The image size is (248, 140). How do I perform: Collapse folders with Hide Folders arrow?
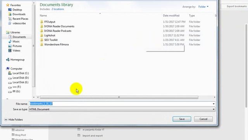click(x=6, y=119)
